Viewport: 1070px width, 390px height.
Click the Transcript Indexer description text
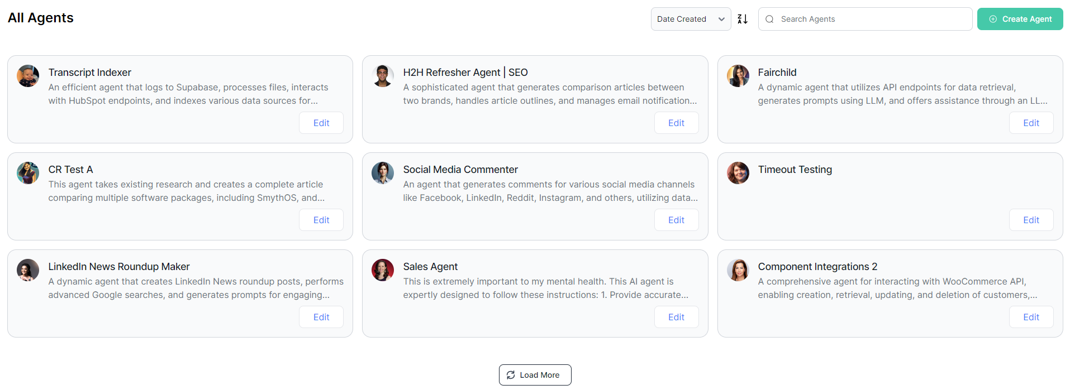coord(188,94)
